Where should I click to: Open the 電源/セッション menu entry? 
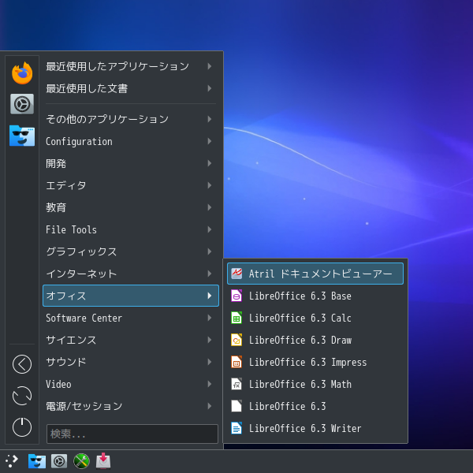131,406
